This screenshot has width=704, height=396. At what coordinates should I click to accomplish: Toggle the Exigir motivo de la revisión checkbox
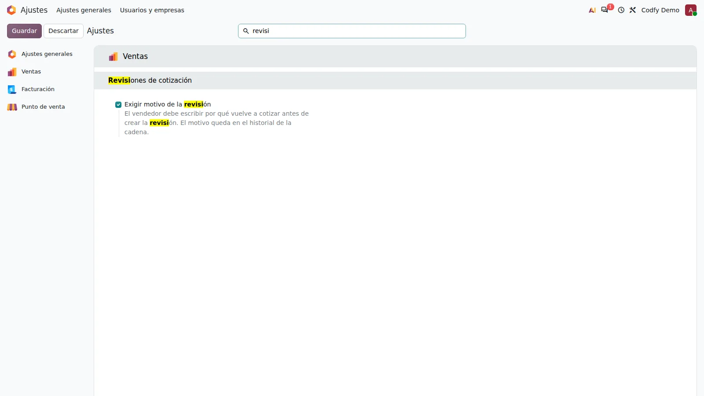(118, 105)
